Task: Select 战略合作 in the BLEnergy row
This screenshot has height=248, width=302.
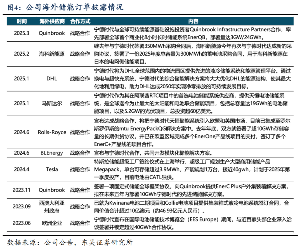Action: coord(80,153)
